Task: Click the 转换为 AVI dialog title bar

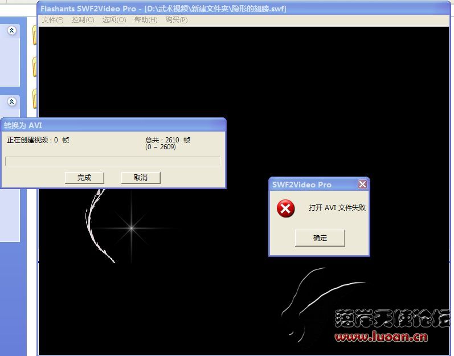Action: (x=113, y=125)
